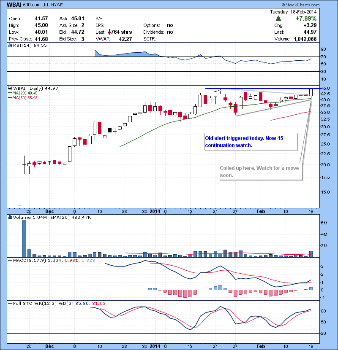The width and height of the screenshot is (338, 350).
Task: Click the NYSE exchange label
Action: tap(57, 5)
